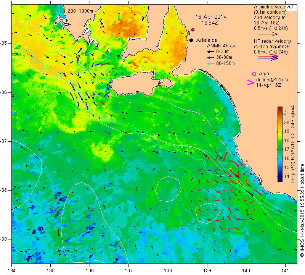The height and width of the screenshot is (275, 305).
Task: Click the cyan 200 1000m contour legend line
Action: coord(75,15)
